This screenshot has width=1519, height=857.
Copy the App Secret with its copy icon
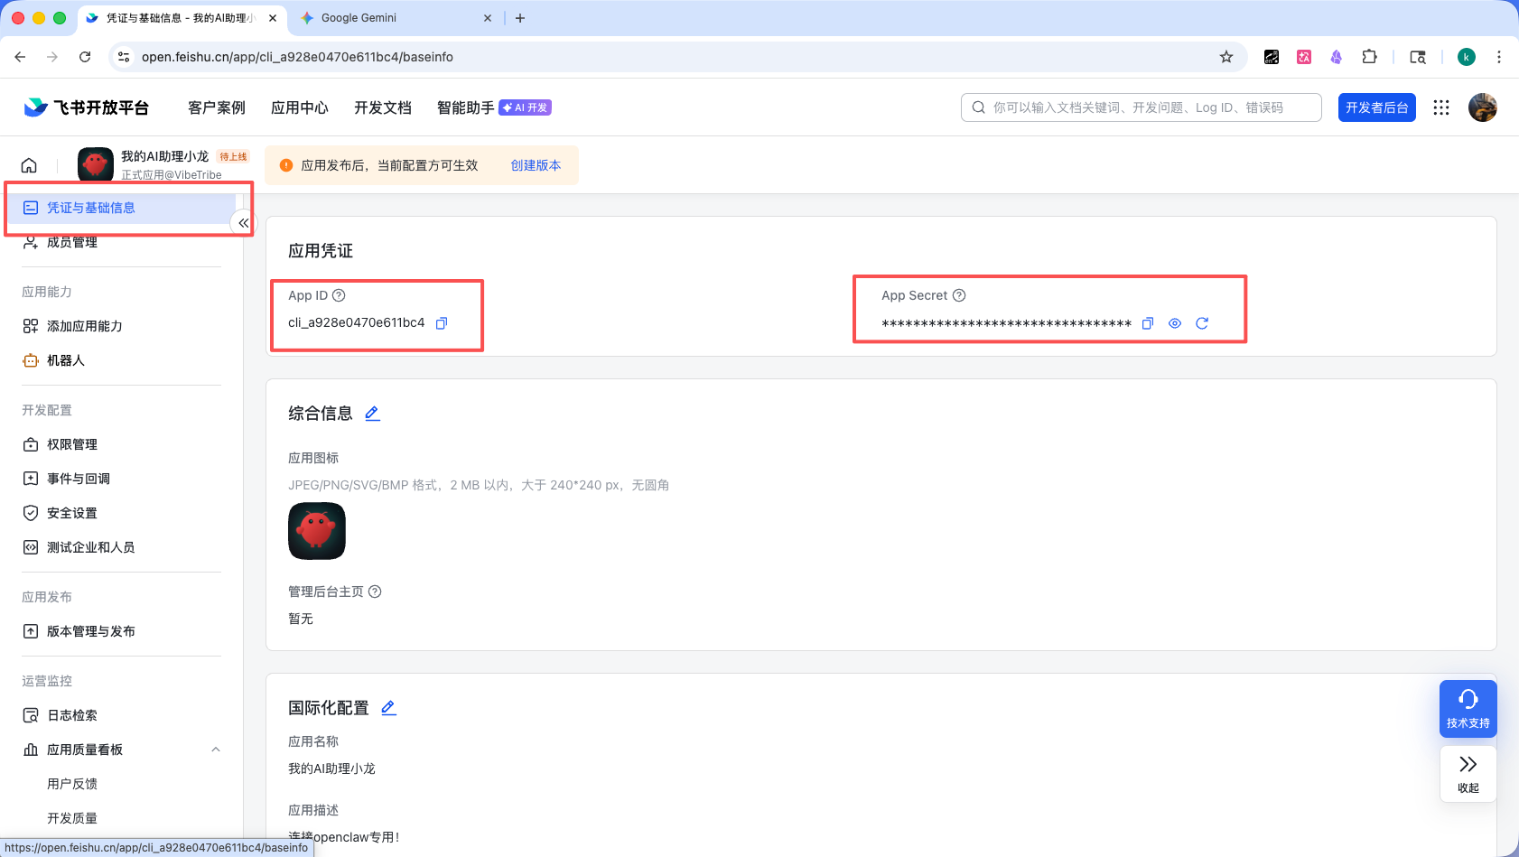1148,322
